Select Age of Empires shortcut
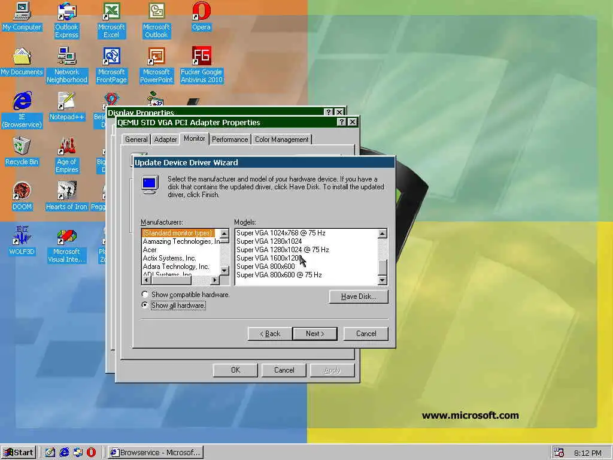613x460 pixels. 67,155
